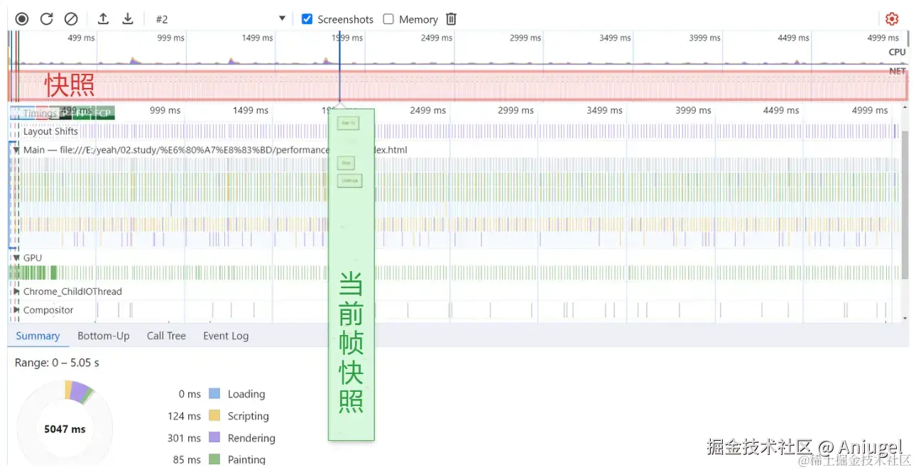Viewport: 916px width, 472px height.
Task: Click the flame chart vertical scrollbar
Action: [905, 204]
